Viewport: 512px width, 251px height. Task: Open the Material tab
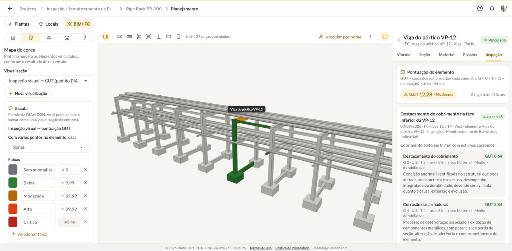(x=446, y=55)
